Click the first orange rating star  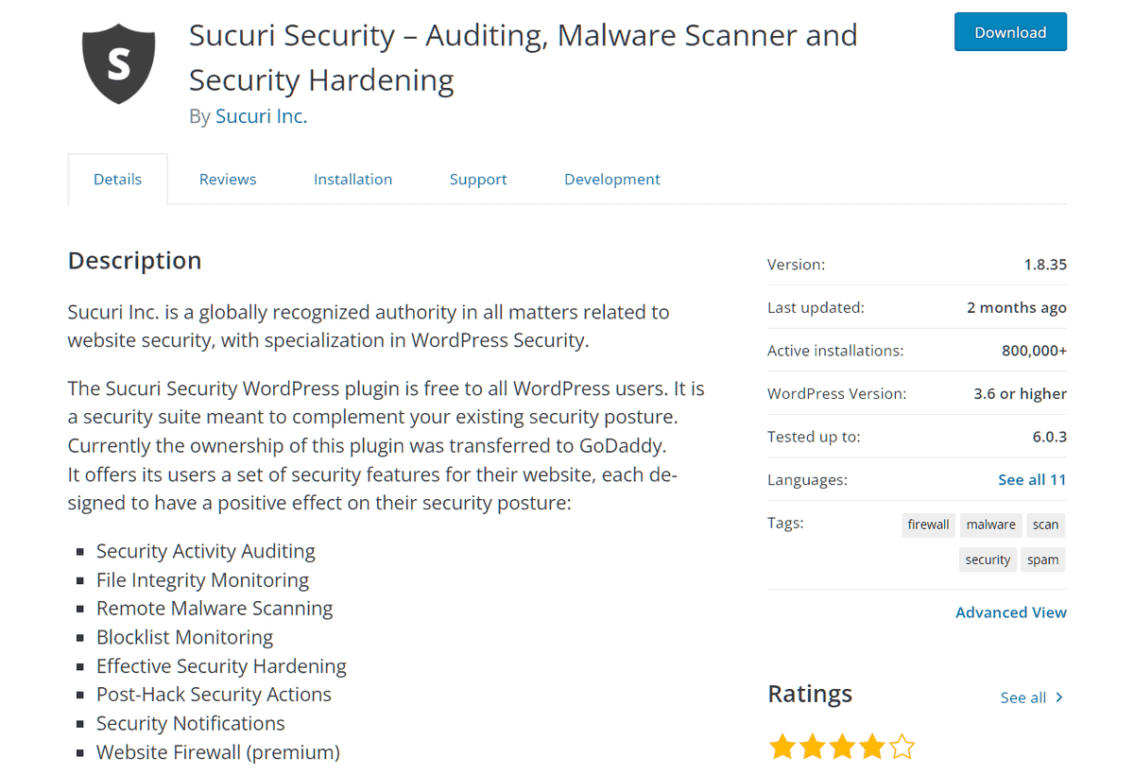tap(782, 746)
